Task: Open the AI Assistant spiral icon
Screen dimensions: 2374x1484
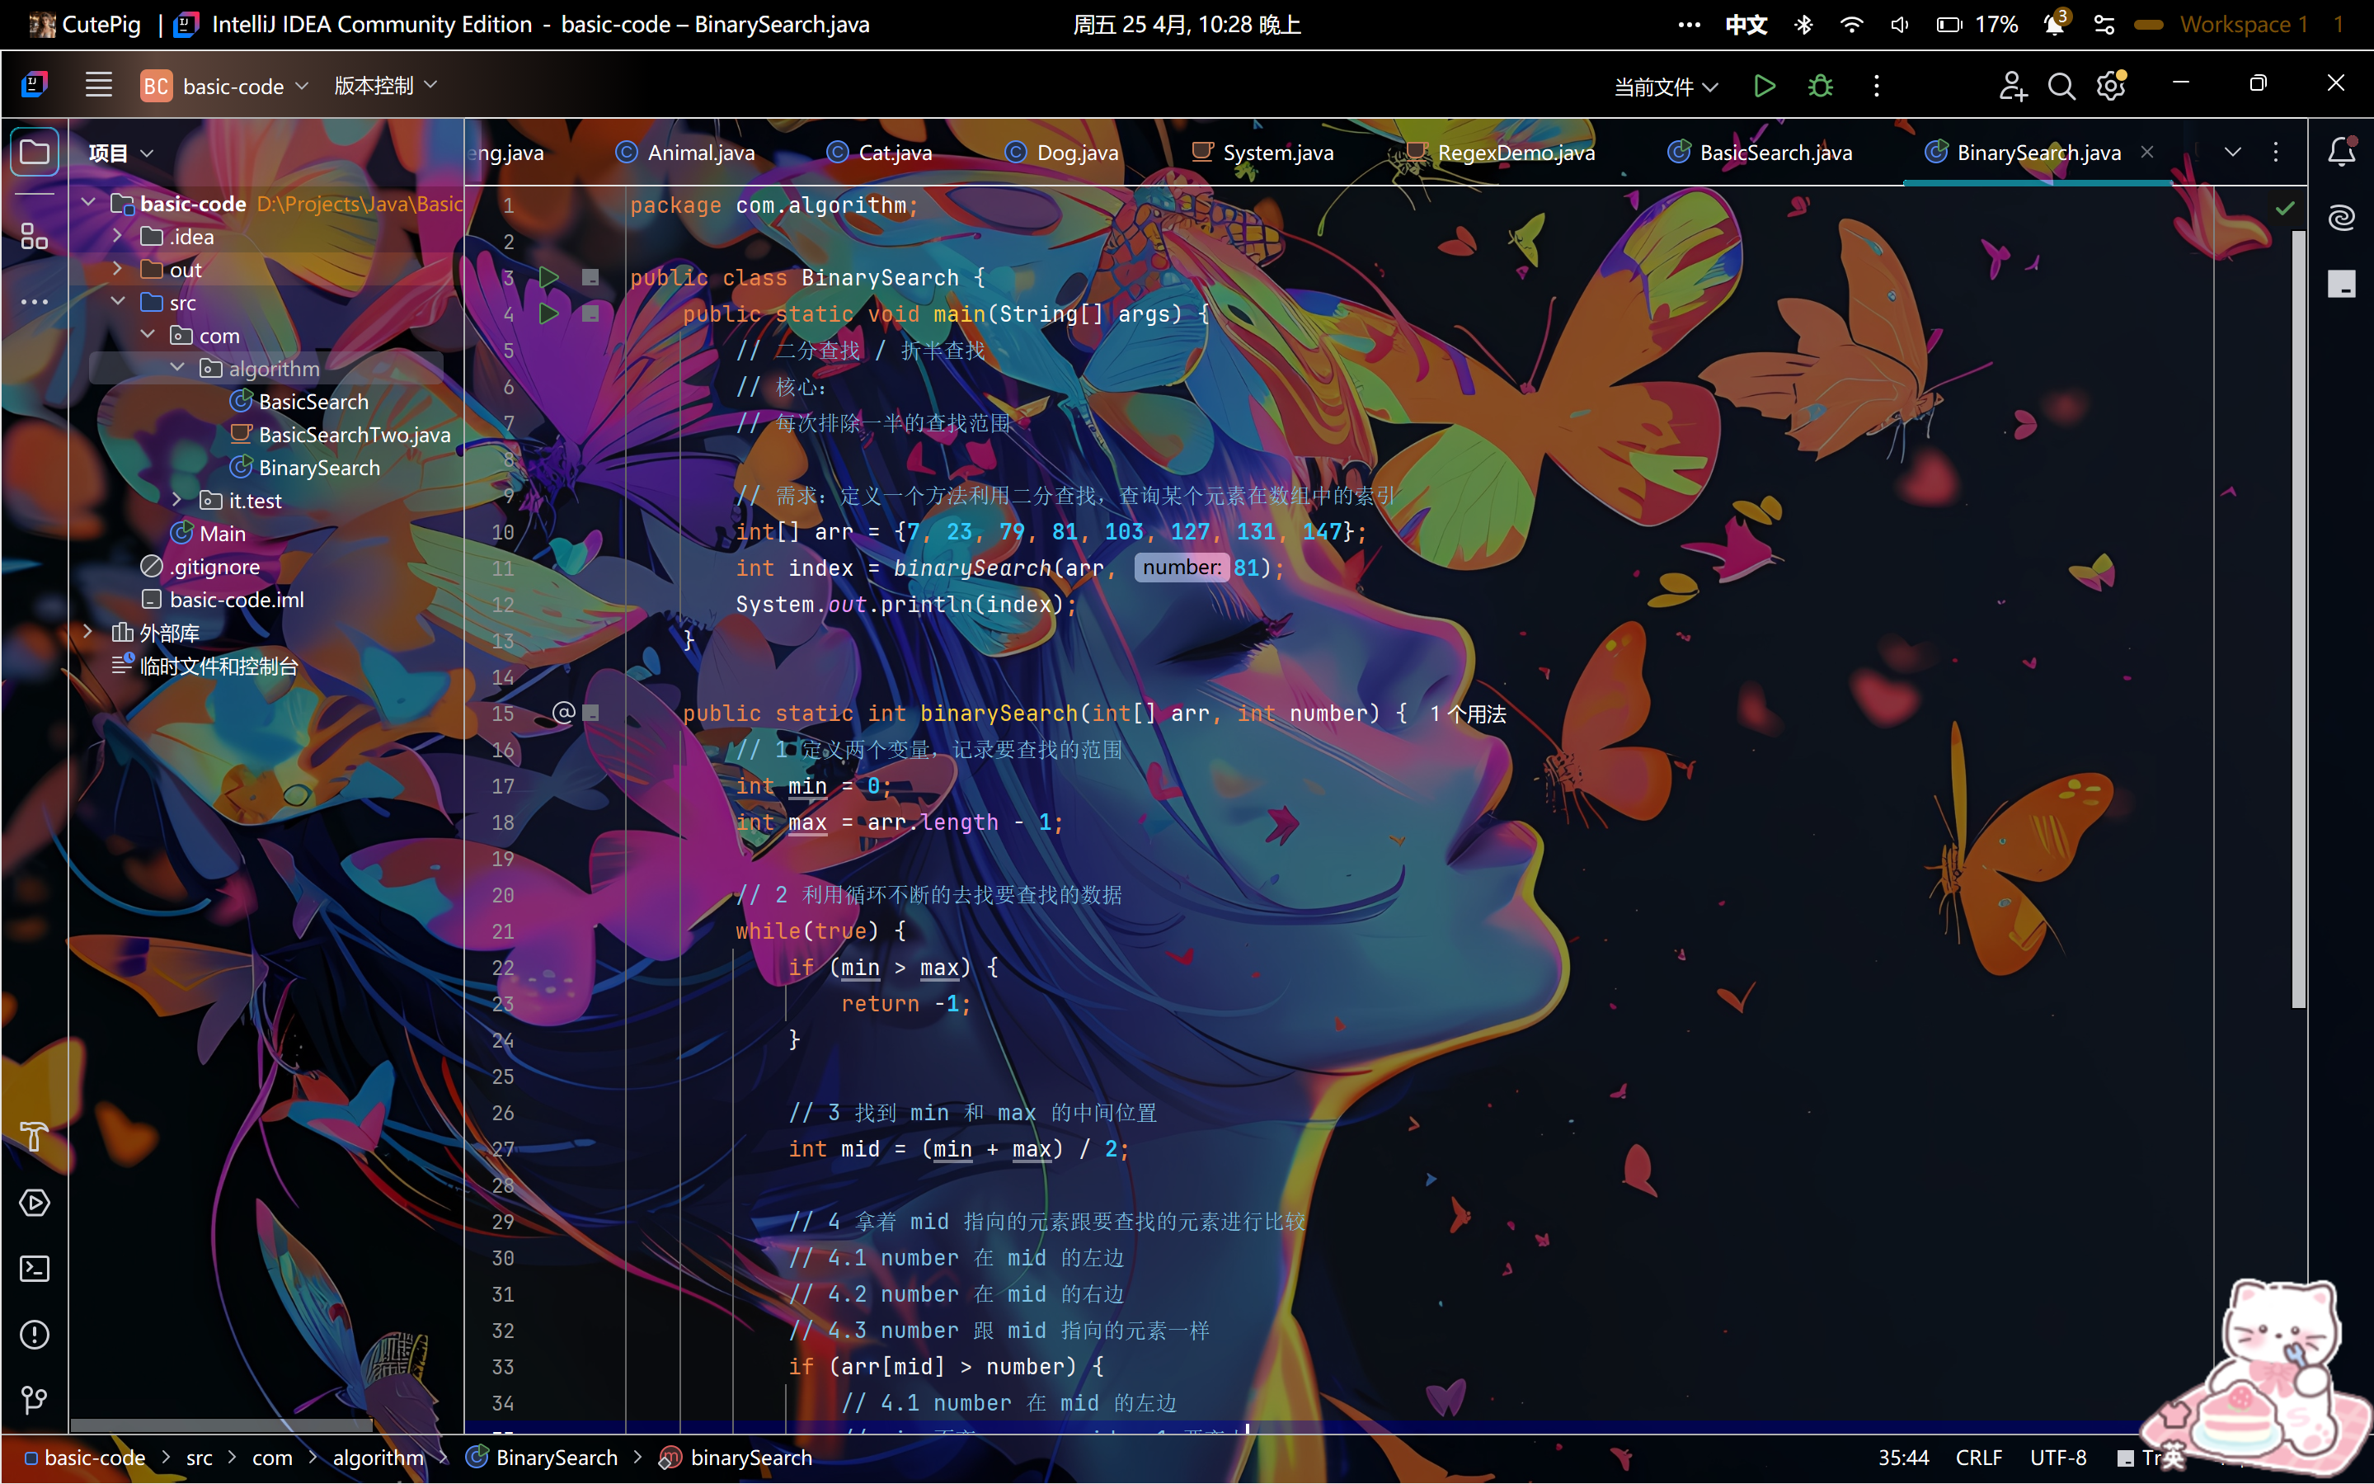Action: point(2342,217)
